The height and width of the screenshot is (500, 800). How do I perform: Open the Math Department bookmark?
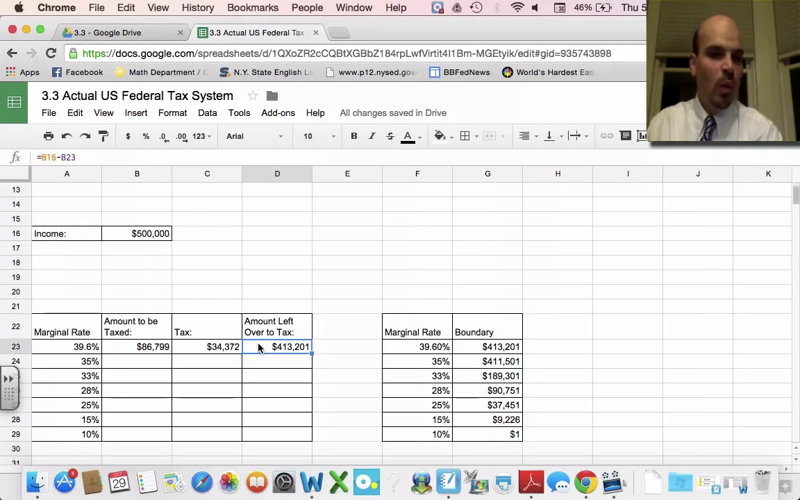(161, 72)
